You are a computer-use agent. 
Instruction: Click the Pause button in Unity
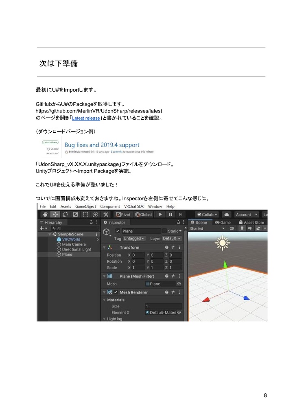(170, 214)
